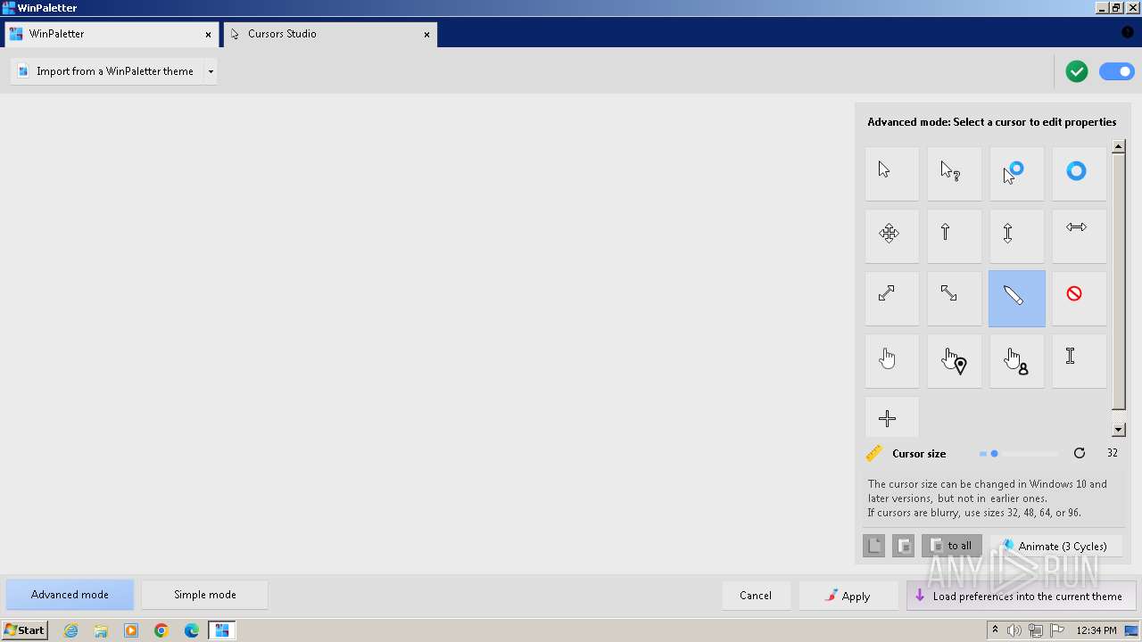Click the green checkmark status icon
The width and height of the screenshot is (1142, 642).
[x=1077, y=71]
